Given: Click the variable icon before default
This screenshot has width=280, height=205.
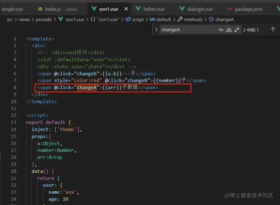Looking at the screenshot, I should [x=152, y=19].
